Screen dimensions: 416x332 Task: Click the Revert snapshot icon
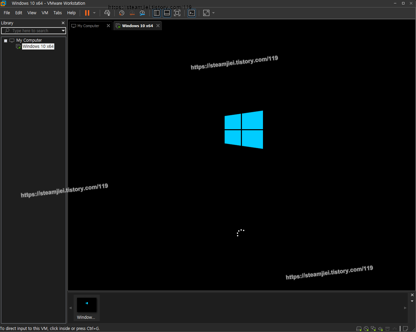132,13
